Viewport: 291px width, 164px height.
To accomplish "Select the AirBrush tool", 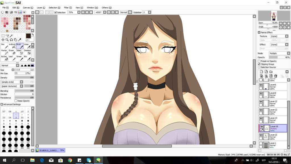I will coord(12,46).
